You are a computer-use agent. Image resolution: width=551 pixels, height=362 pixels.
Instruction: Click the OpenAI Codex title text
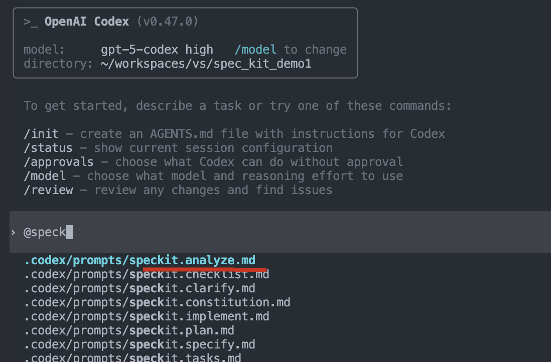point(87,22)
